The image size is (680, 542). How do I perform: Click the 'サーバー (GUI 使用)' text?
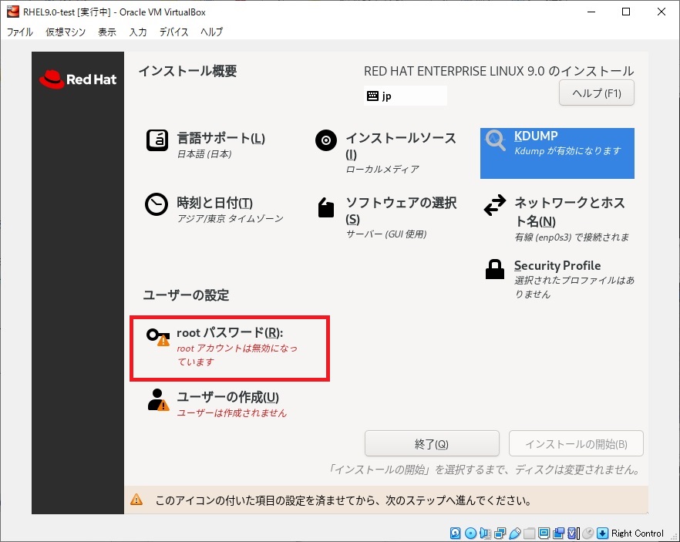tap(386, 234)
